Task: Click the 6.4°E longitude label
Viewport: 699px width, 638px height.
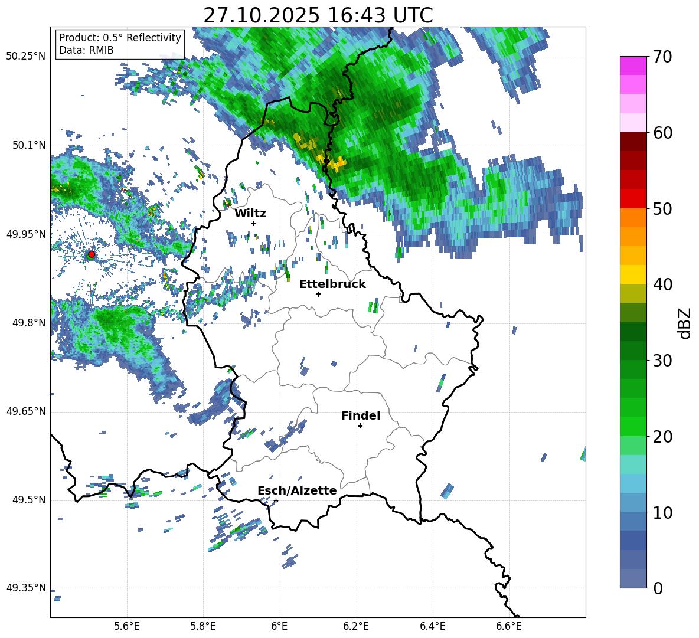Action: (432, 626)
